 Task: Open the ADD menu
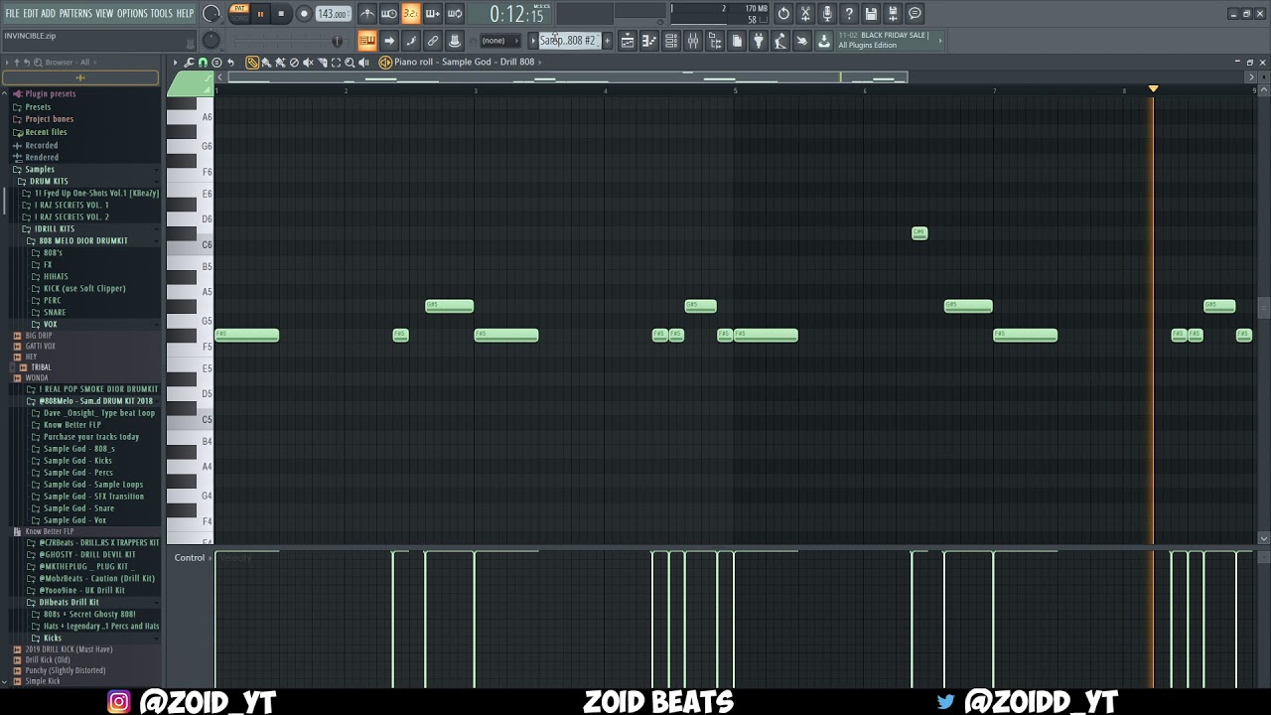[49, 13]
